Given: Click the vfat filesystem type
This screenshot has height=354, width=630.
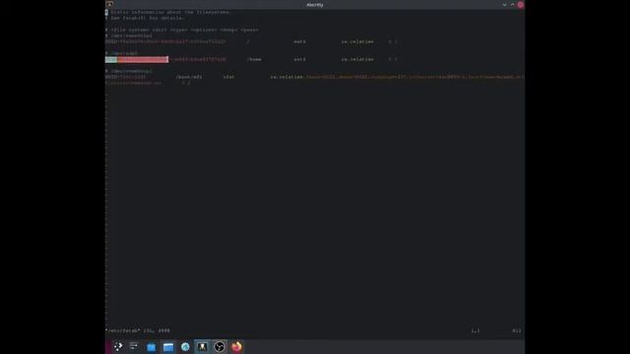Looking at the screenshot, I should [229, 77].
